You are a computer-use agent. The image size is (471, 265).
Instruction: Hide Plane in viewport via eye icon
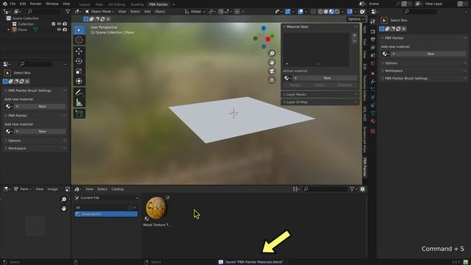[59, 29]
